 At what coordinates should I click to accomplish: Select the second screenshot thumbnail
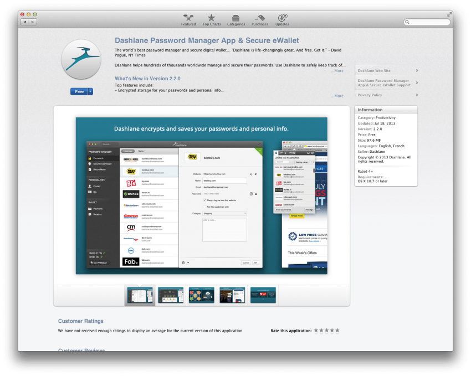point(171,295)
